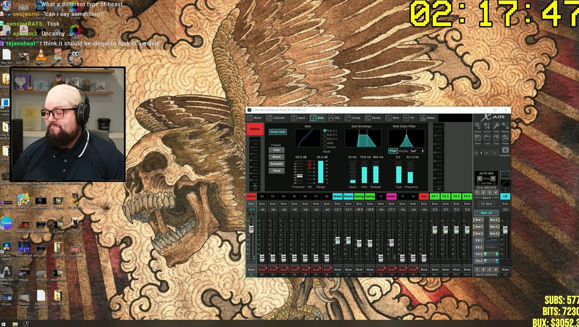Open the KeySrc Self dropdown

click(x=417, y=151)
